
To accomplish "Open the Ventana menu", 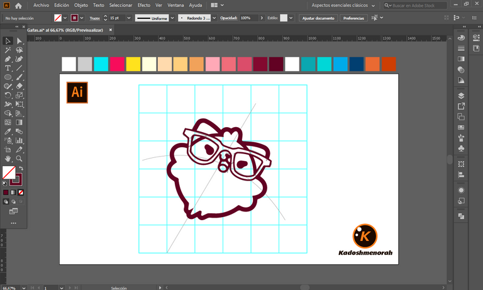I will click(175, 5).
